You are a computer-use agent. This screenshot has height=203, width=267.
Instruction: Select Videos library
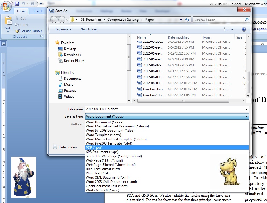[66, 97]
